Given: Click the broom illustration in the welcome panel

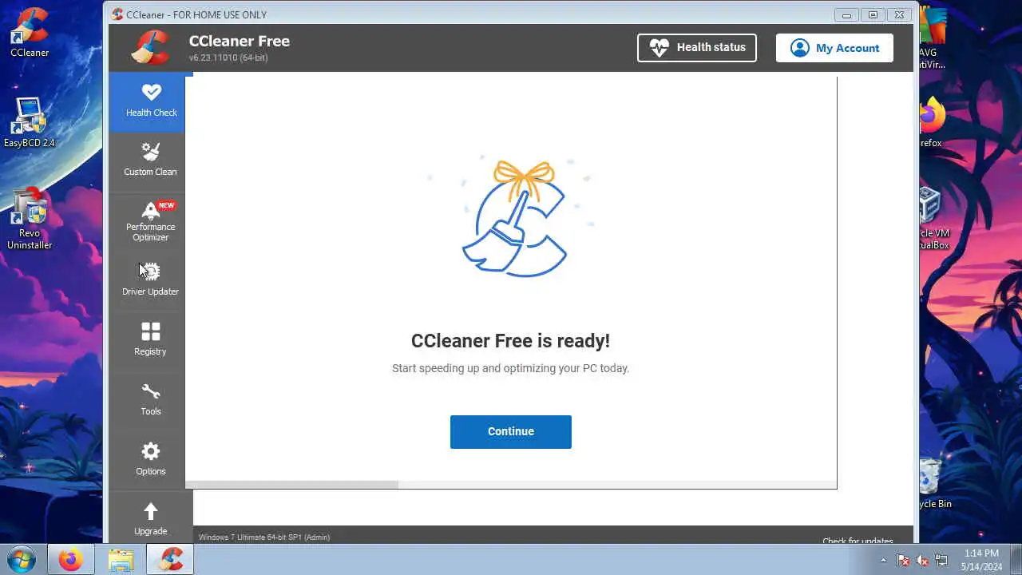Looking at the screenshot, I should click(515, 218).
